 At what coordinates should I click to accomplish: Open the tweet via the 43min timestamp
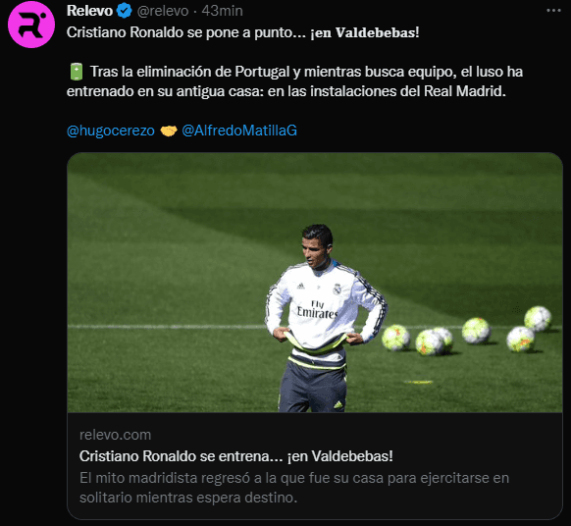(x=222, y=11)
